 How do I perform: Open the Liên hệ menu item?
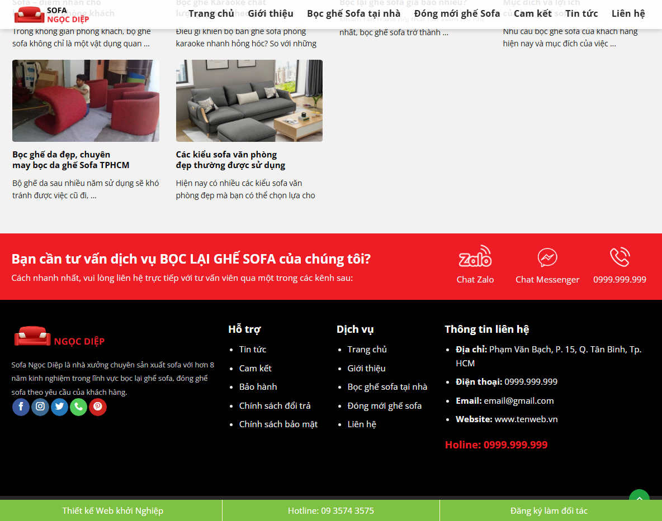(628, 13)
